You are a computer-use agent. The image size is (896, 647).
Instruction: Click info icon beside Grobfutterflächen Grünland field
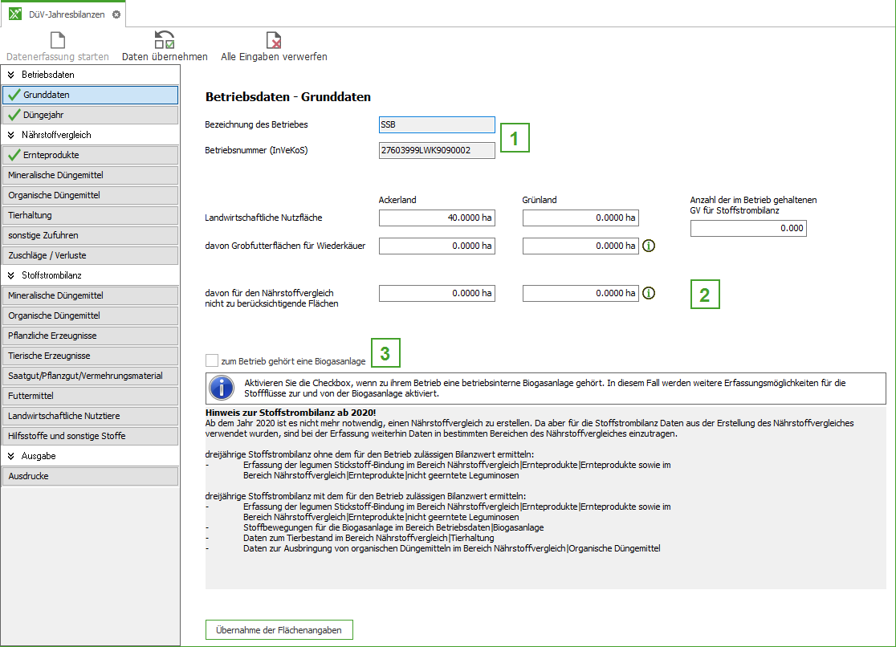pos(649,246)
